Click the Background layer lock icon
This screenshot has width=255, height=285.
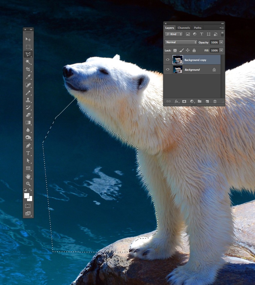pos(214,69)
